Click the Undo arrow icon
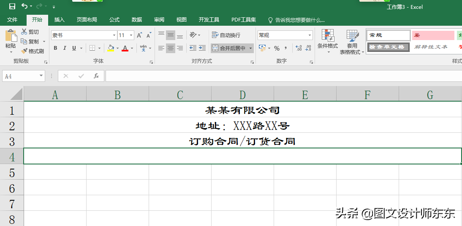This screenshot has width=462, height=226. pyautogui.click(x=25, y=6)
